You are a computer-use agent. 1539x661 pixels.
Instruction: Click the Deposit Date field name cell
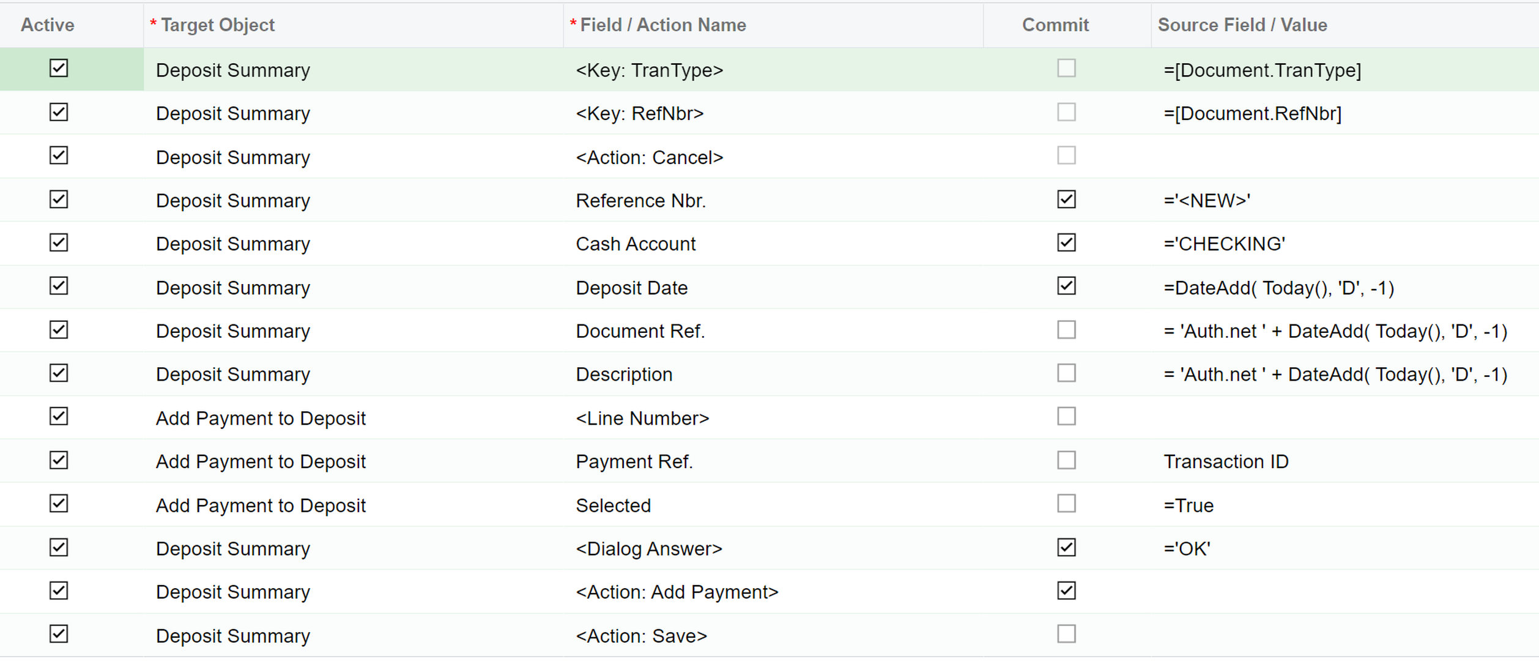pyautogui.click(x=631, y=288)
